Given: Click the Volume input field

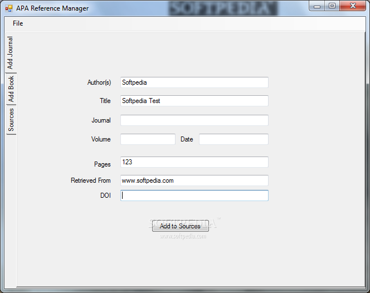Looking at the screenshot, I should click(148, 139).
